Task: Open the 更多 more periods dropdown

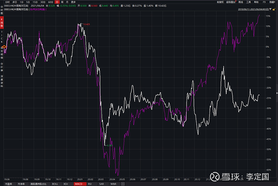Action: pyautogui.click(x=73, y=2)
